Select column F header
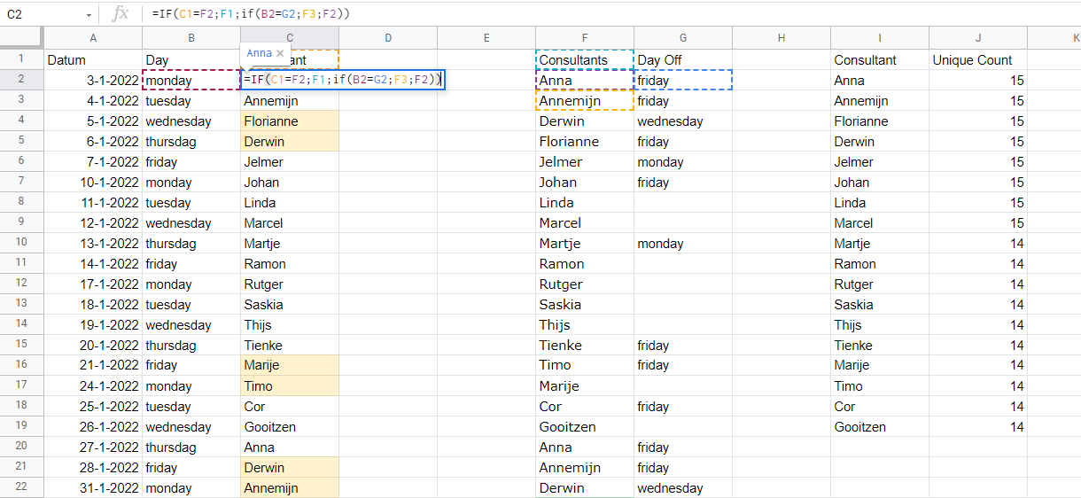1081x498 pixels. 585,37
